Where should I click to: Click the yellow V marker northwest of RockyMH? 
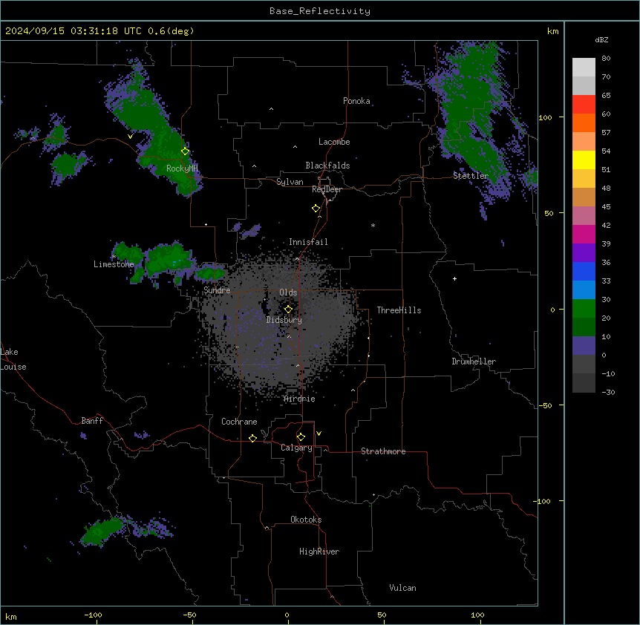130,137
